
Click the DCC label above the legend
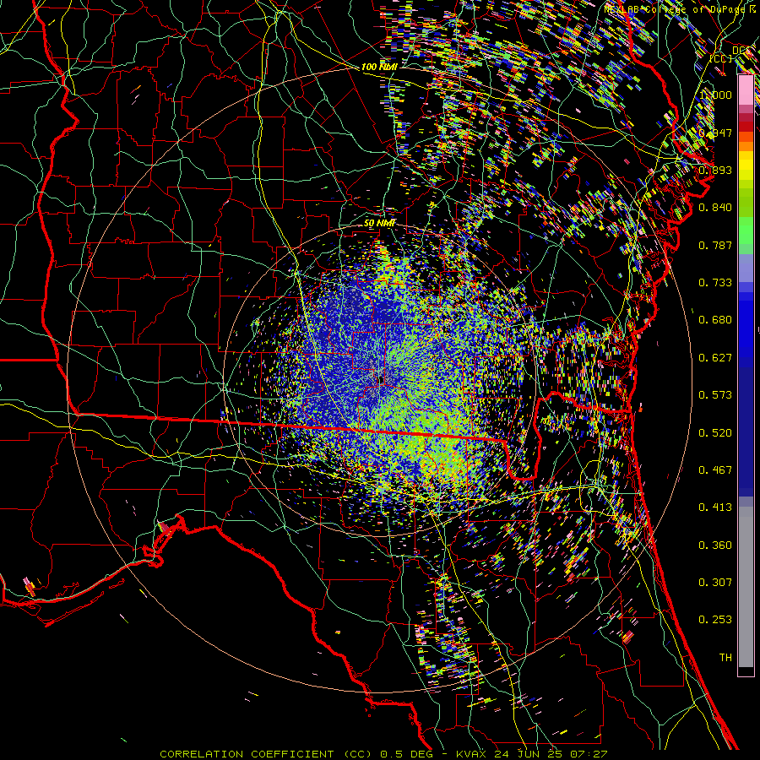741,50
